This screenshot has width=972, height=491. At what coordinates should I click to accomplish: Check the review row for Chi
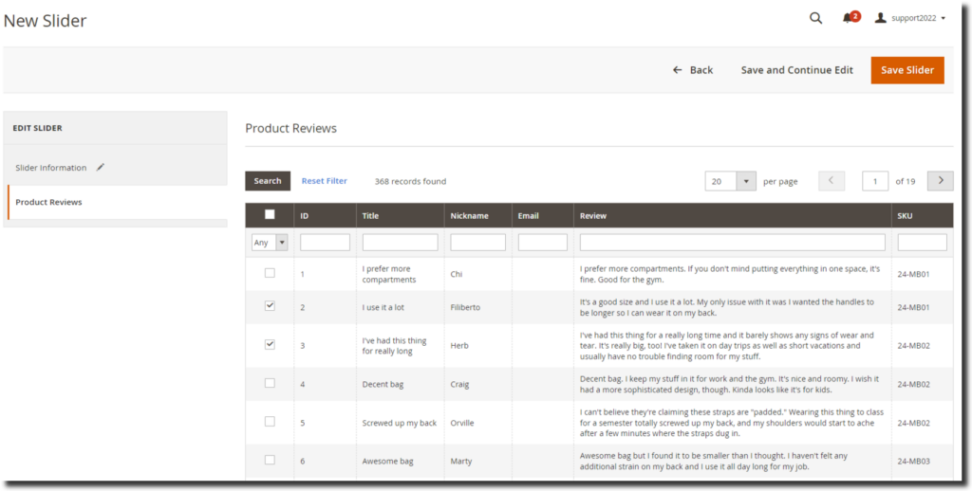(270, 272)
